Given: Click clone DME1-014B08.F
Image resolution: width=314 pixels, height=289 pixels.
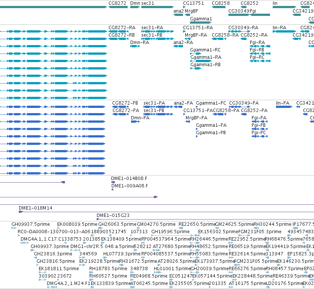Looking at the screenshot, I should [129, 178].
